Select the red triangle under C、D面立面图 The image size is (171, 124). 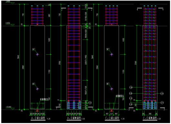(112, 111)
